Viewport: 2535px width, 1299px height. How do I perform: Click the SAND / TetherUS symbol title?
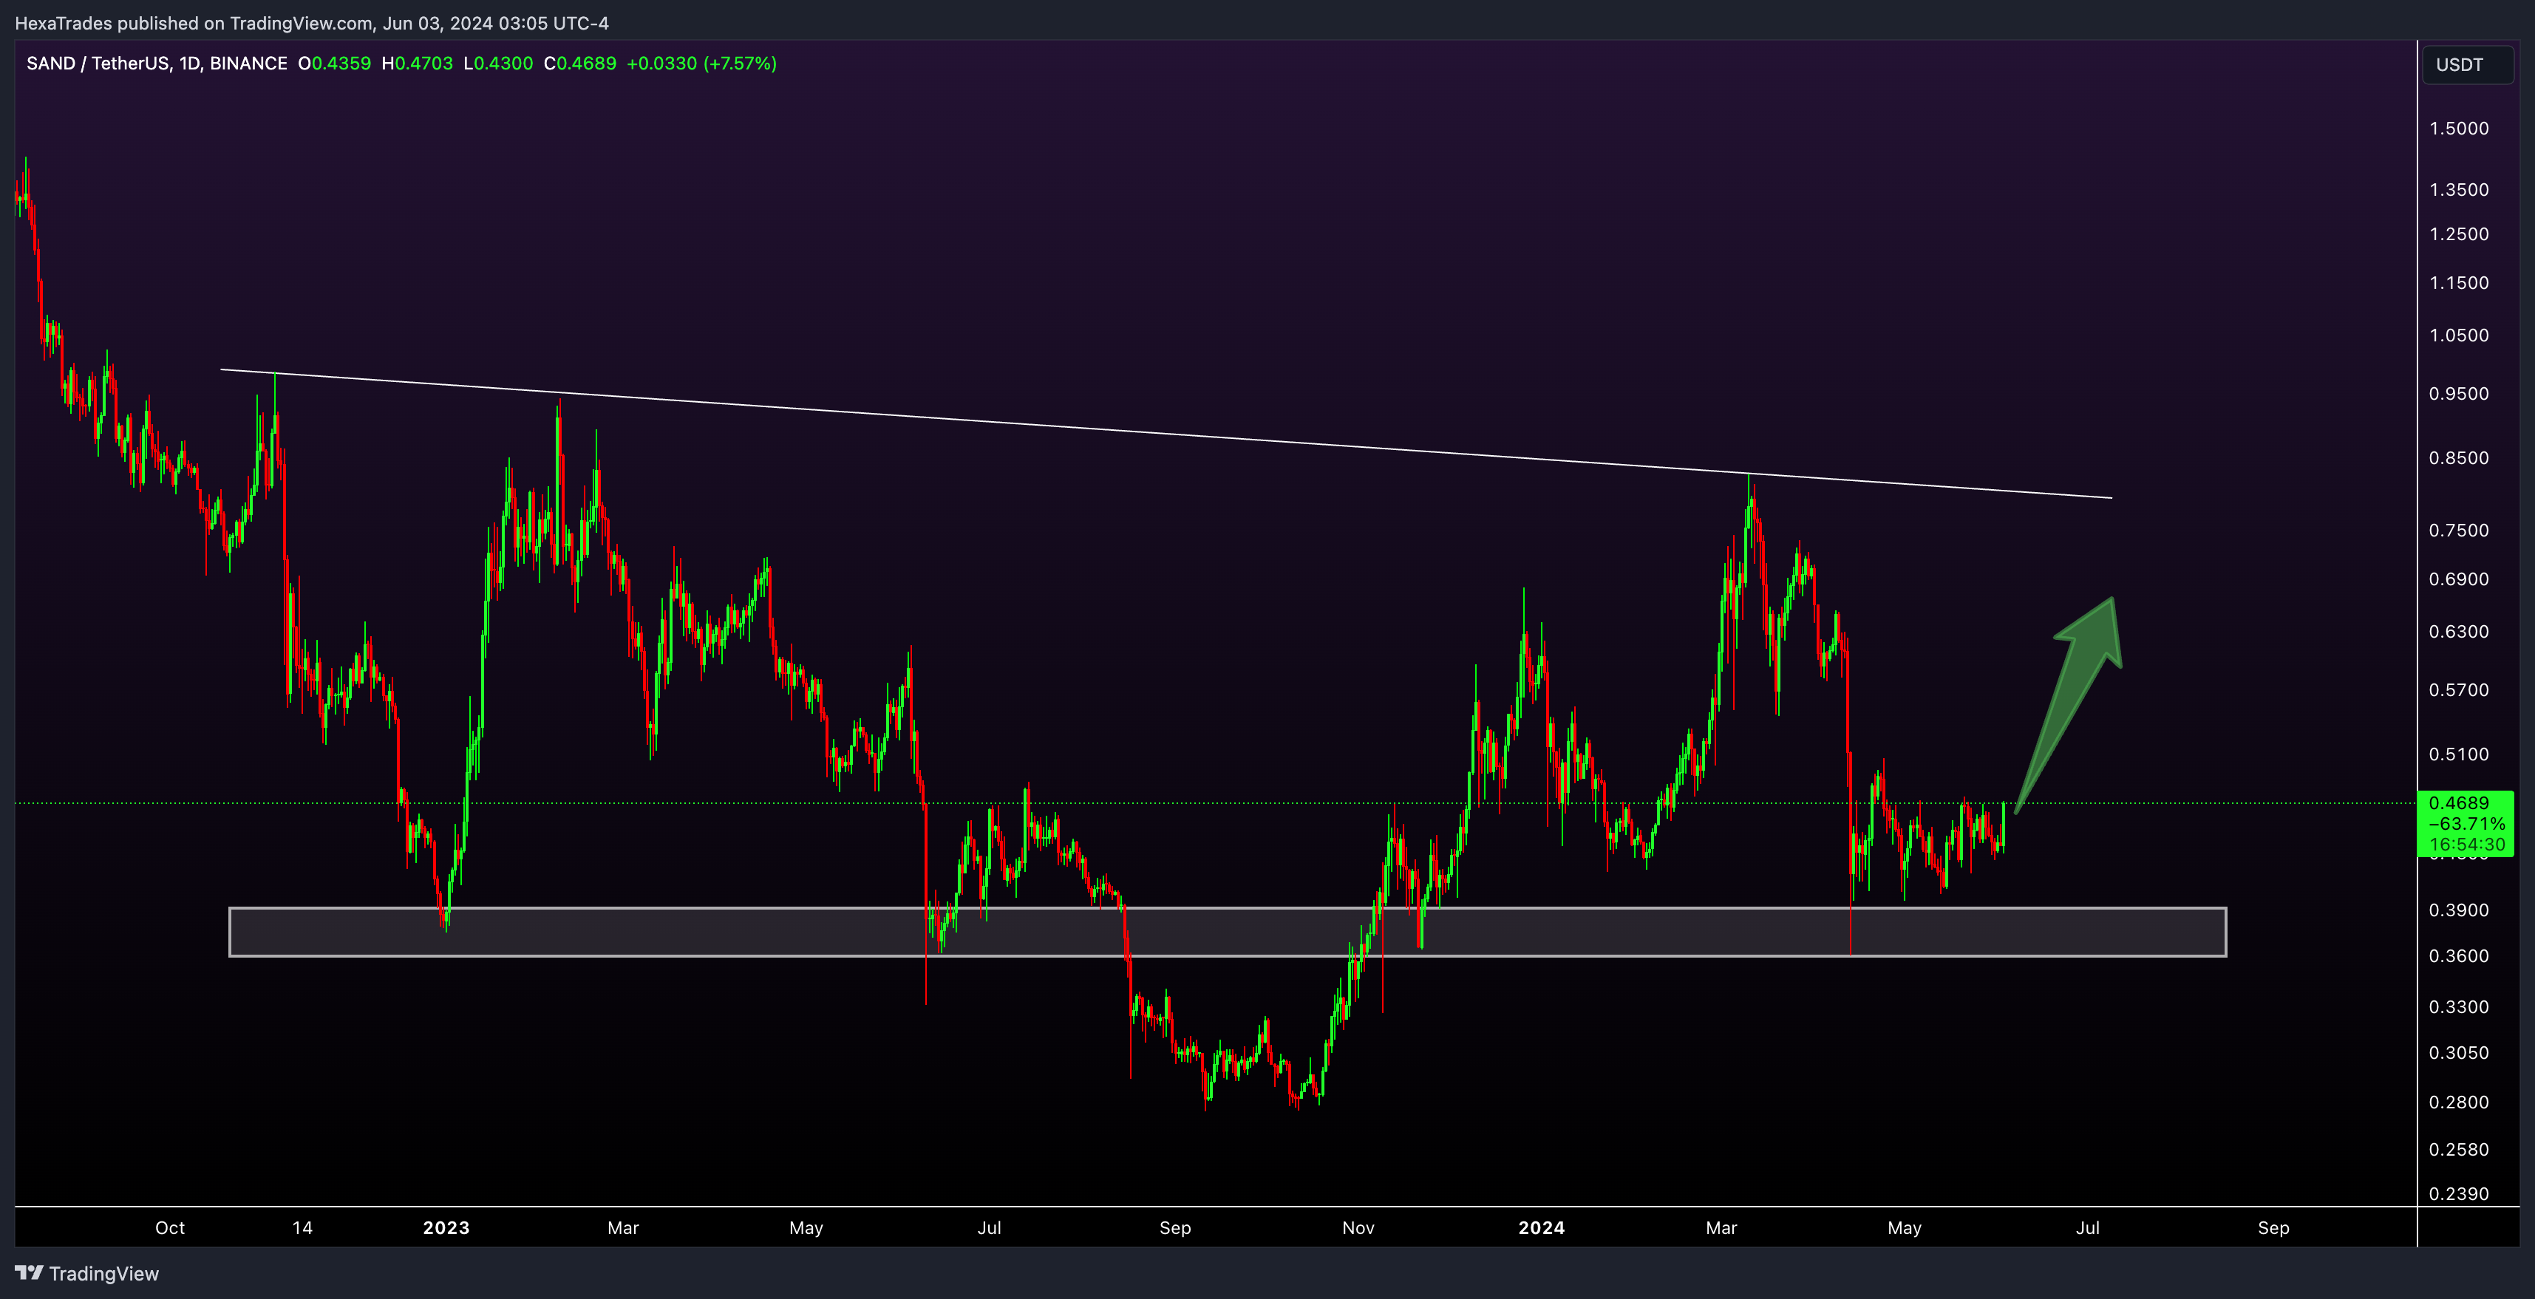(157, 64)
